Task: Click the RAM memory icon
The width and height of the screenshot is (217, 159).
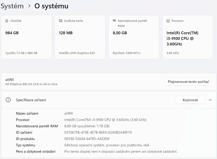Action: click(x=114, y=21)
